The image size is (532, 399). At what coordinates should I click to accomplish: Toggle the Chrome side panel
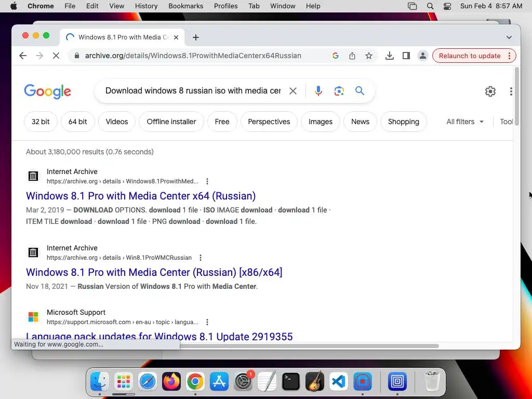click(406, 56)
